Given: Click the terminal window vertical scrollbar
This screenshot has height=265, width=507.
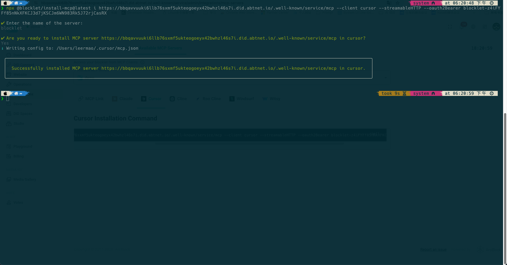Looking at the screenshot, I should coord(505,185).
